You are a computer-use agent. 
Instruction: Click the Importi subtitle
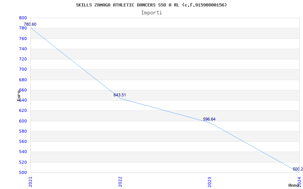[151, 13]
